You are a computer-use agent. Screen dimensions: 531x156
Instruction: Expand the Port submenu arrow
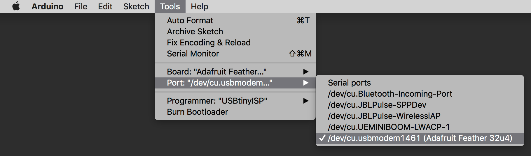[305, 83]
